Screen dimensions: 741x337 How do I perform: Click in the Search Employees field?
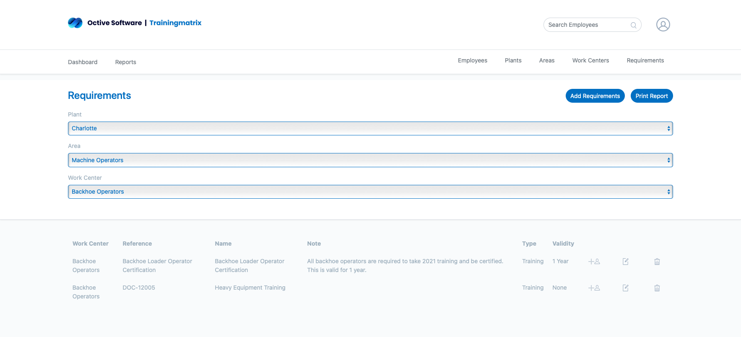[x=587, y=25]
